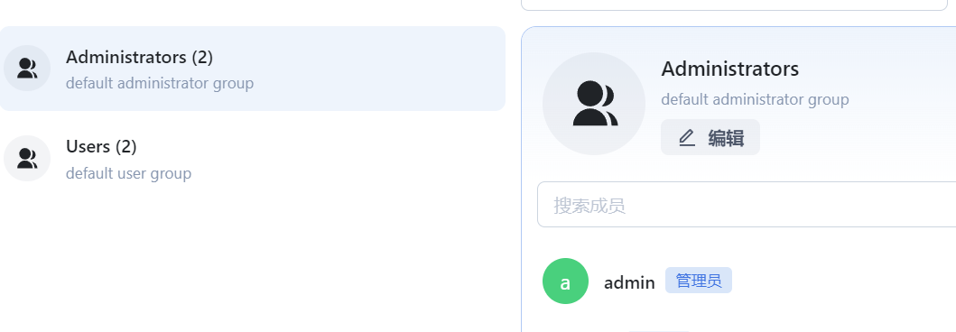
Task: Click the letter a in admin avatar
Action: point(565,282)
